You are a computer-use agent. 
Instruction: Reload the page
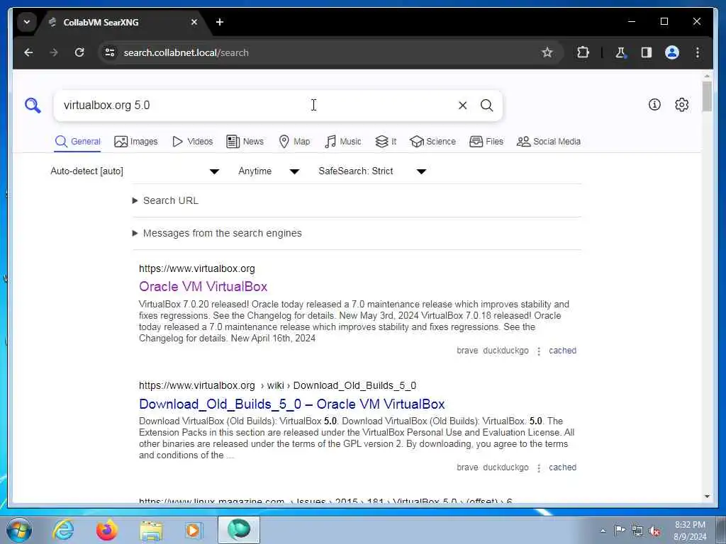(x=79, y=52)
